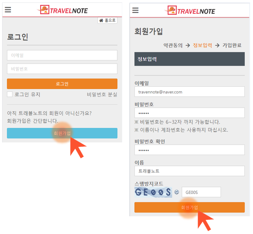The height and width of the screenshot is (234, 253).
Task: Click the 회원가입 page heading
Action: [x=149, y=31]
